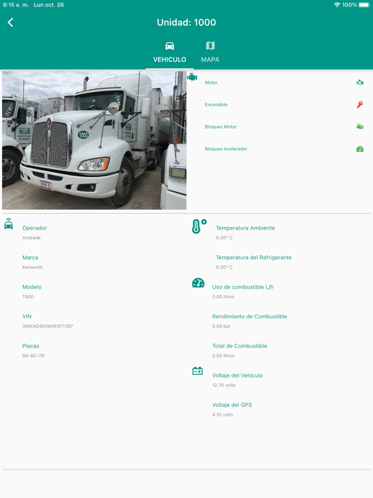The height and width of the screenshot is (498, 373).
Task: Tap the connected car Operador icon
Action: [8, 224]
